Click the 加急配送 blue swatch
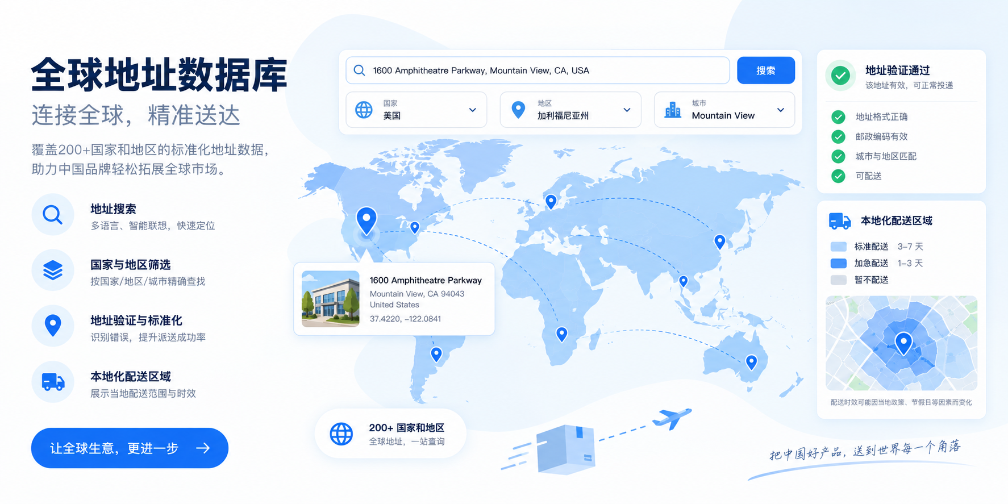Screen dimensions: 1008x504 coord(839,263)
